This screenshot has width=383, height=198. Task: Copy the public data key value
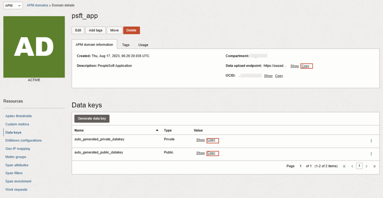coord(212,153)
